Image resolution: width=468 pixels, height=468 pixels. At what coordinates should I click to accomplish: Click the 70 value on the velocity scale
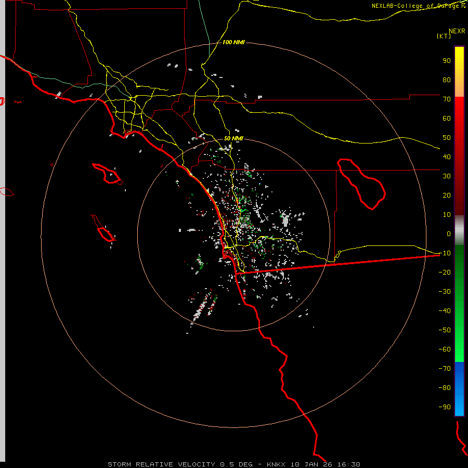point(447,99)
